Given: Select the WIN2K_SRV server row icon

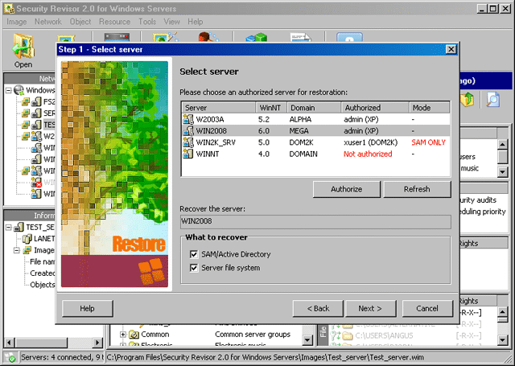Looking at the screenshot, I should coord(189,142).
